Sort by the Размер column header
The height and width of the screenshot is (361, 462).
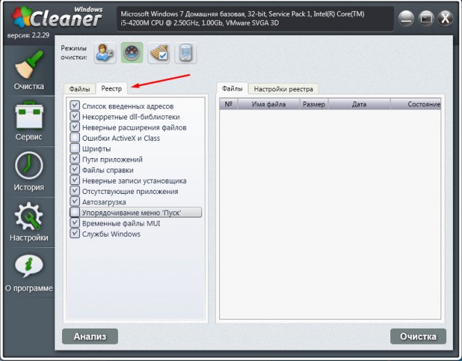[314, 104]
